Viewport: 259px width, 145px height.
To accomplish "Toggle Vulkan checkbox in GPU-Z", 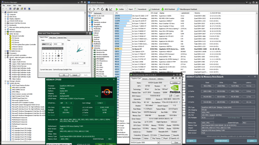I will (x=143, y=139).
